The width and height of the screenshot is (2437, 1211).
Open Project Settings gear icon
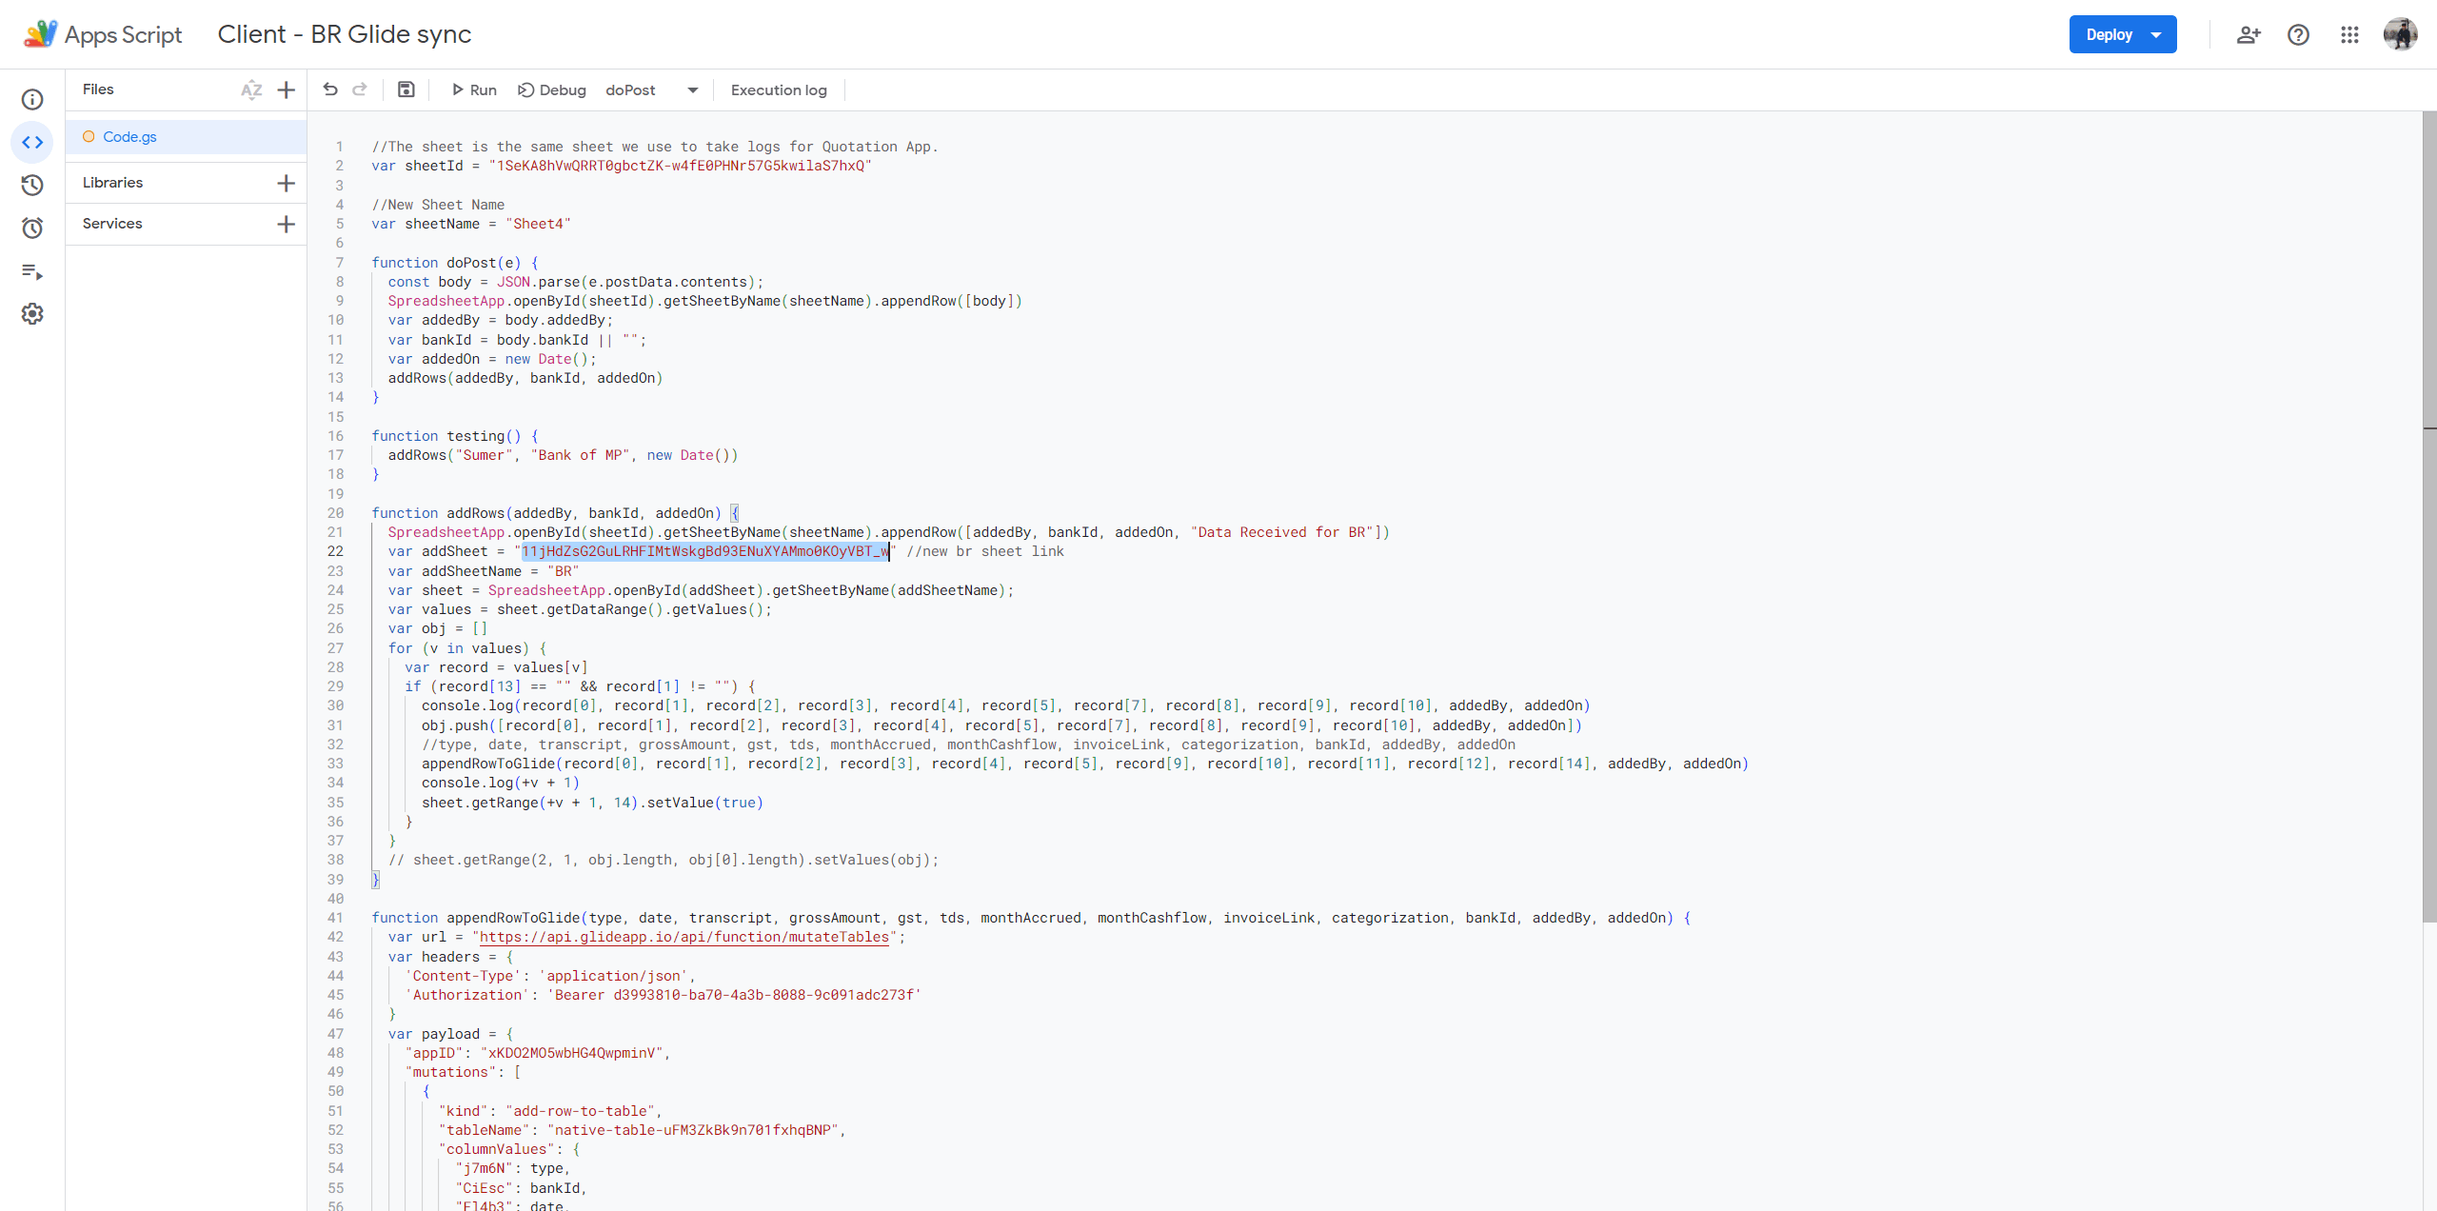(x=32, y=314)
